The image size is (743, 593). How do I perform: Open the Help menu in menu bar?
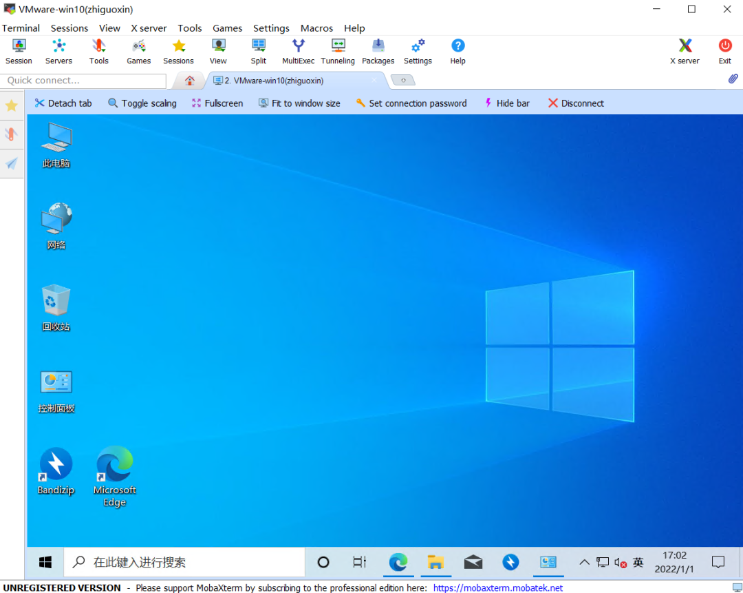pos(354,28)
